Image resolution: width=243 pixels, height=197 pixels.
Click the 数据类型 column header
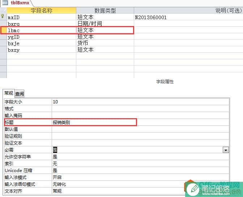[x=105, y=10]
